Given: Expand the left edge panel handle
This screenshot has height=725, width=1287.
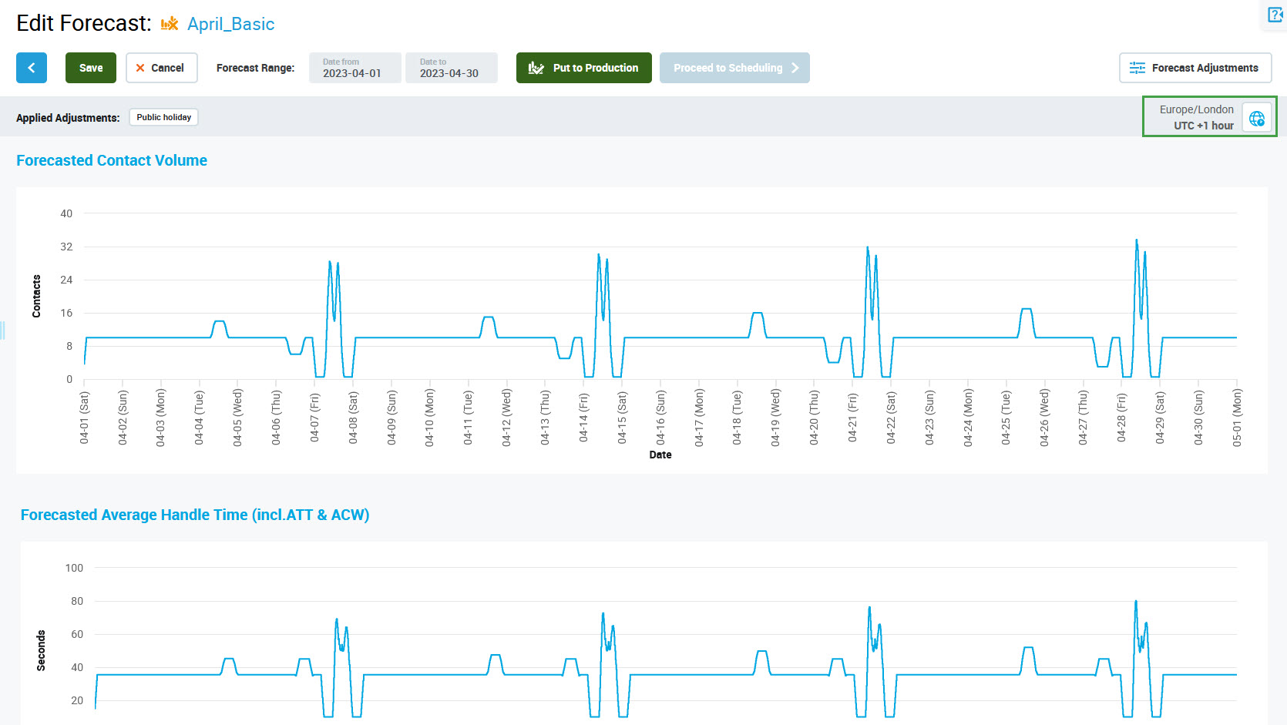Looking at the screenshot, I should [x=3, y=331].
